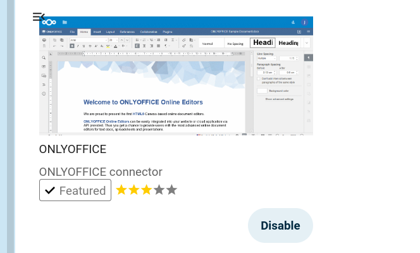The width and height of the screenshot is (420, 253).
Task: Click the three-of-five star rating
Action: (x=146, y=190)
